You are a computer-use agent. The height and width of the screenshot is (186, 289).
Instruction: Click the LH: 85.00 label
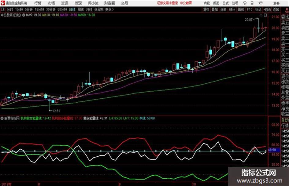(x=115, y=119)
